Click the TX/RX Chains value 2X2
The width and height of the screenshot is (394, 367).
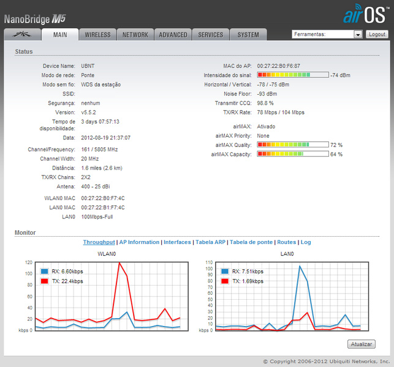(x=86, y=177)
